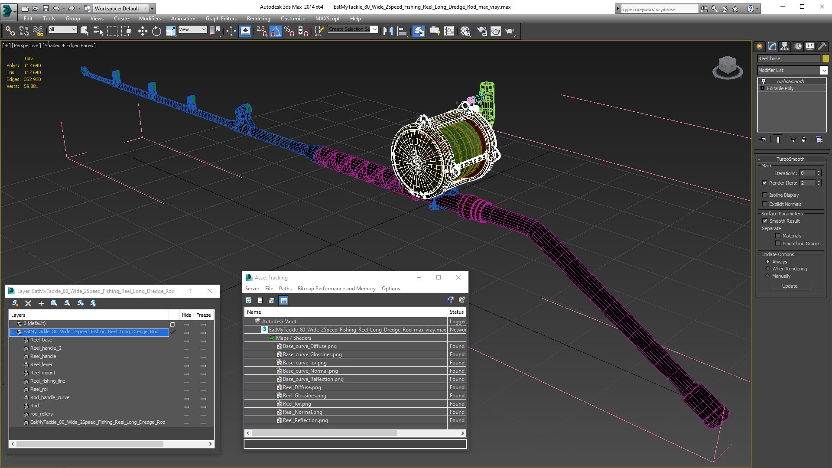Activate the Select and Rotate tool
832x468 pixels.
(156, 31)
